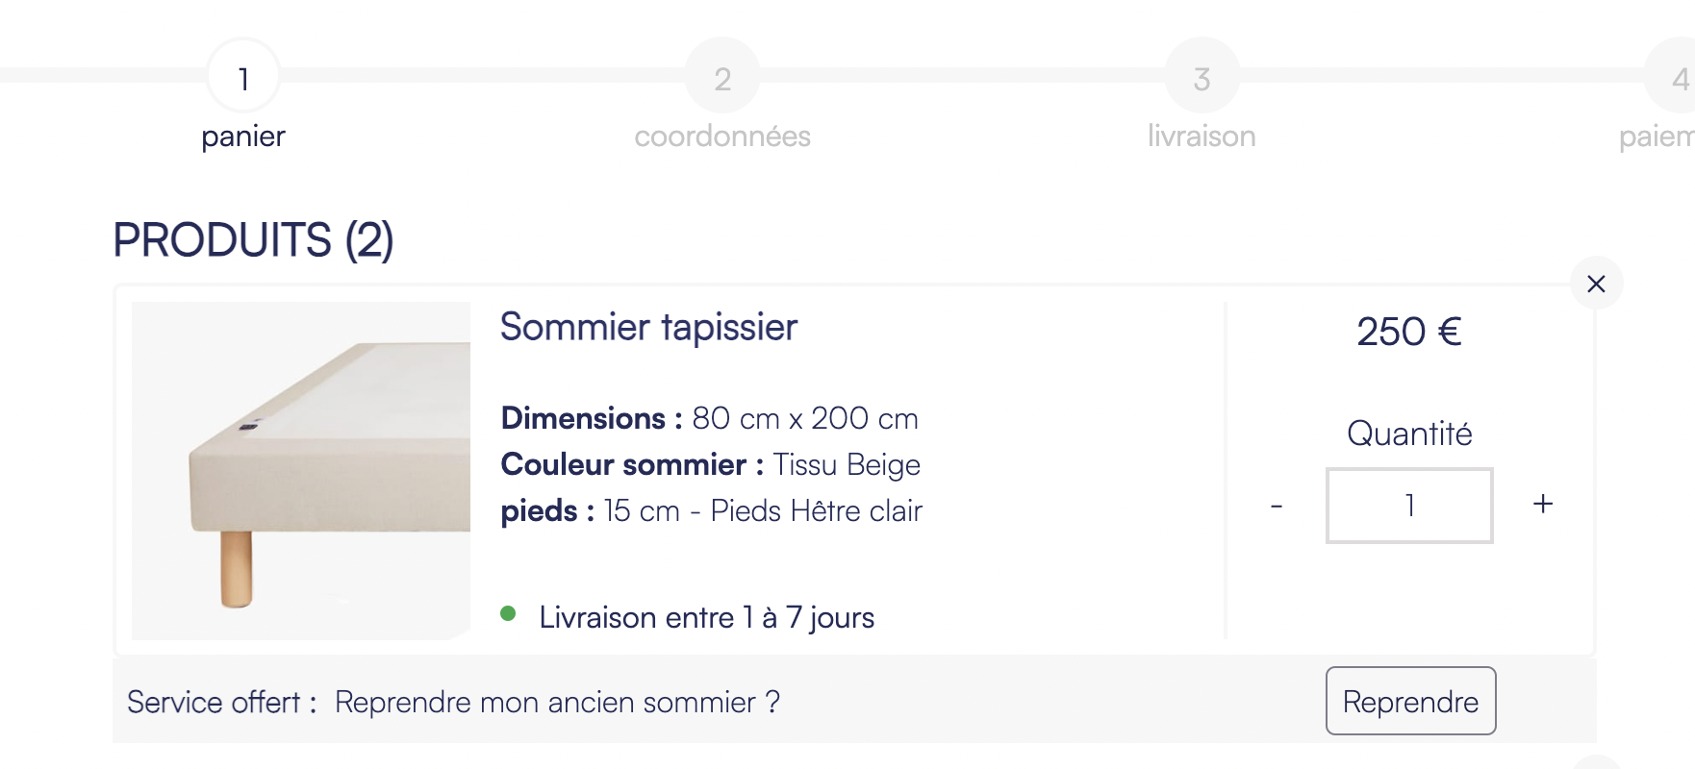Open the panier step label
Screen dimensions: 1695x769
[243, 136]
